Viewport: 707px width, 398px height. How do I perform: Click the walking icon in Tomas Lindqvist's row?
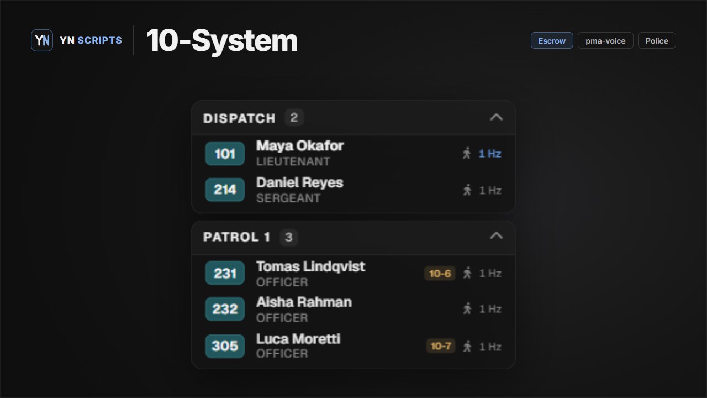pyautogui.click(x=467, y=273)
